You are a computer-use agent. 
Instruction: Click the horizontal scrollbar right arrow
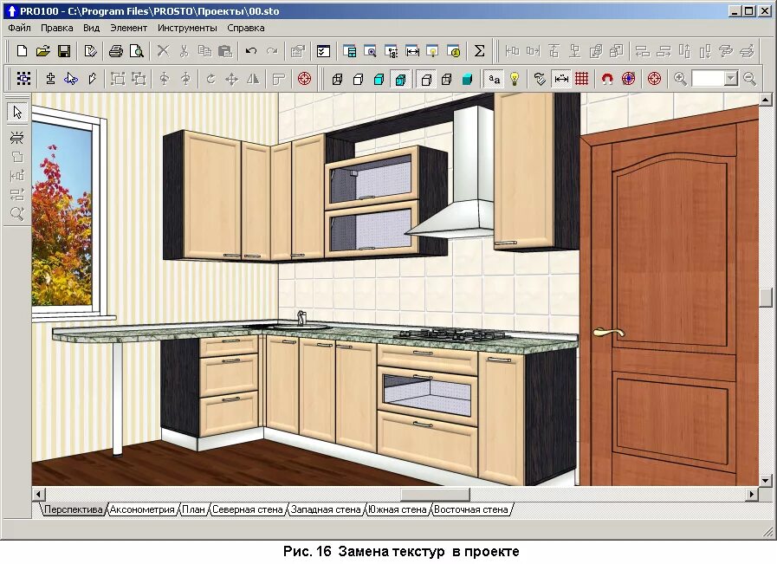[x=752, y=494]
